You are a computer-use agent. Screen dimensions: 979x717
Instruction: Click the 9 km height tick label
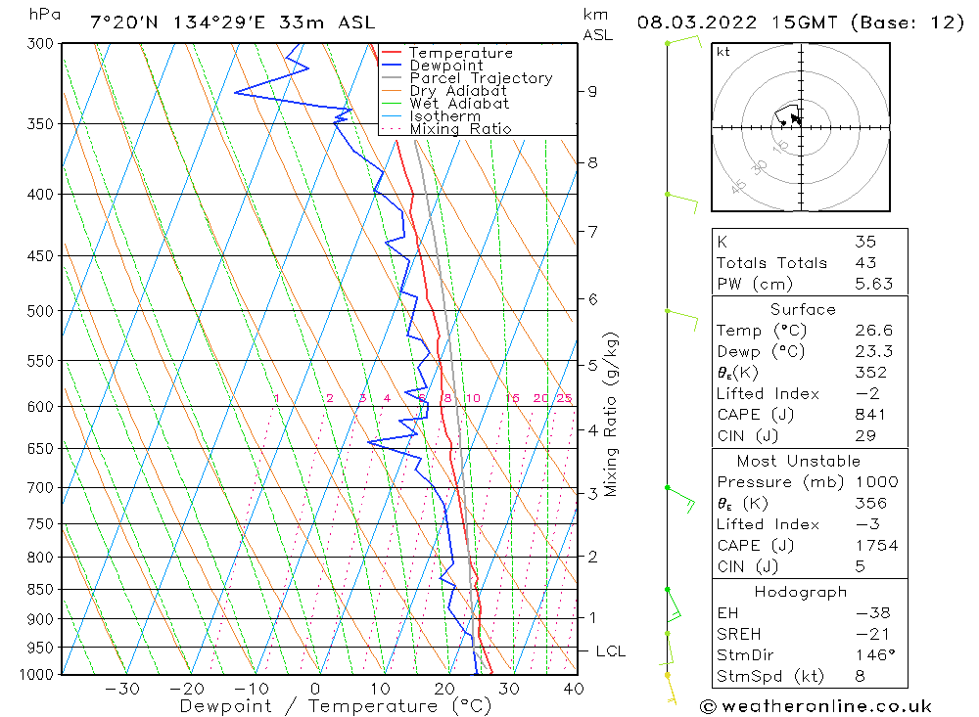point(592,92)
